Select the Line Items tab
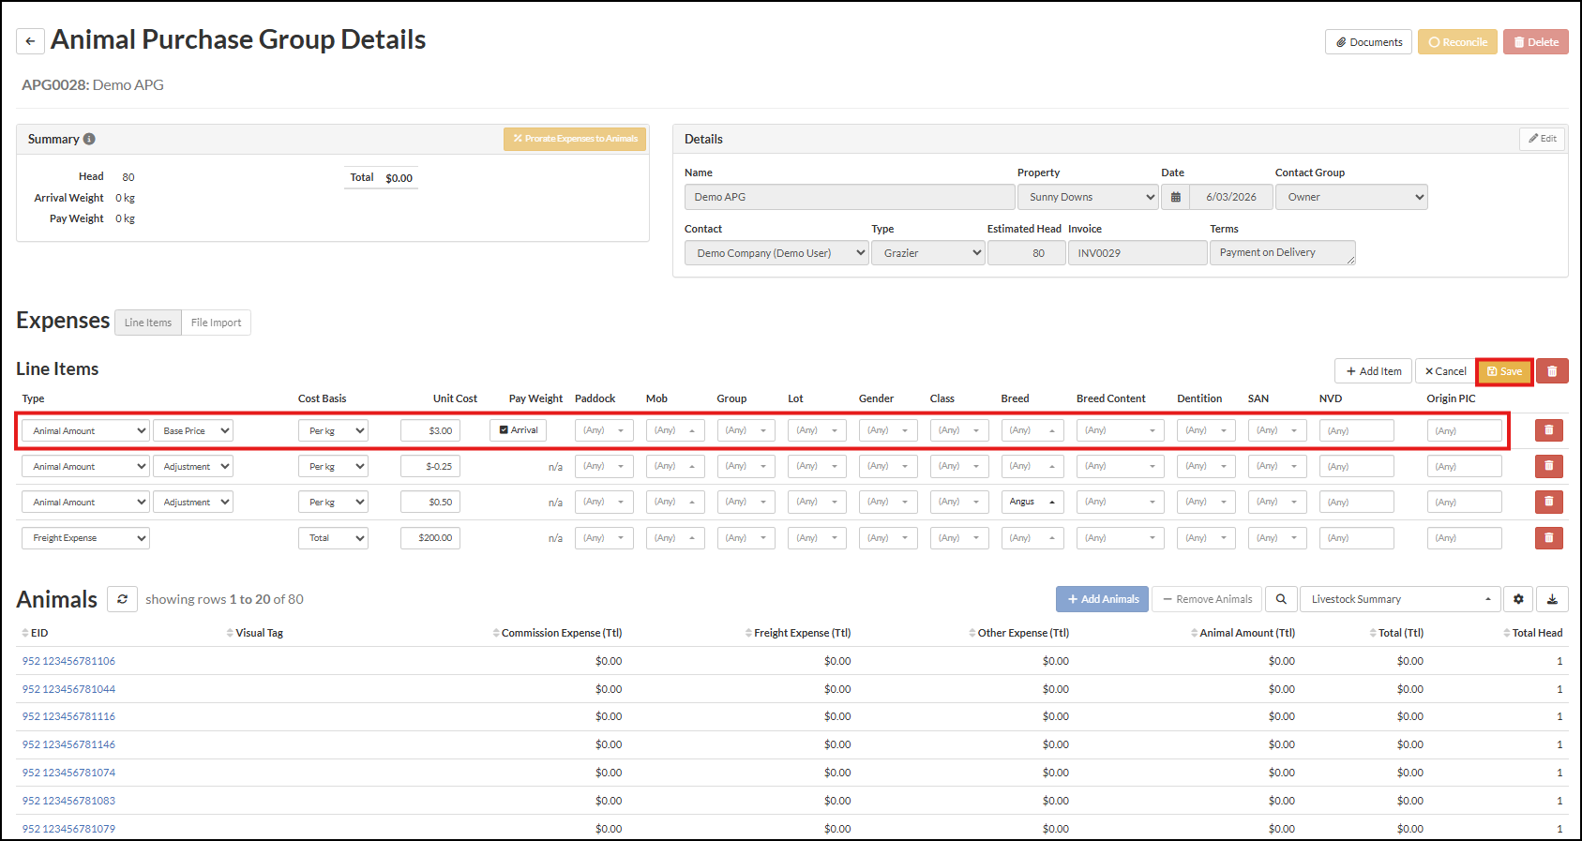The width and height of the screenshot is (1582, 841). tap(148, 323)
